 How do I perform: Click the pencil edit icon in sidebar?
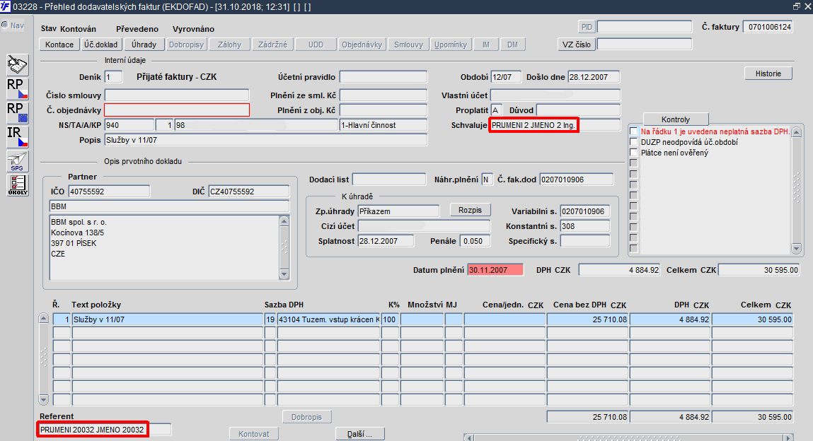pos(18,65)
